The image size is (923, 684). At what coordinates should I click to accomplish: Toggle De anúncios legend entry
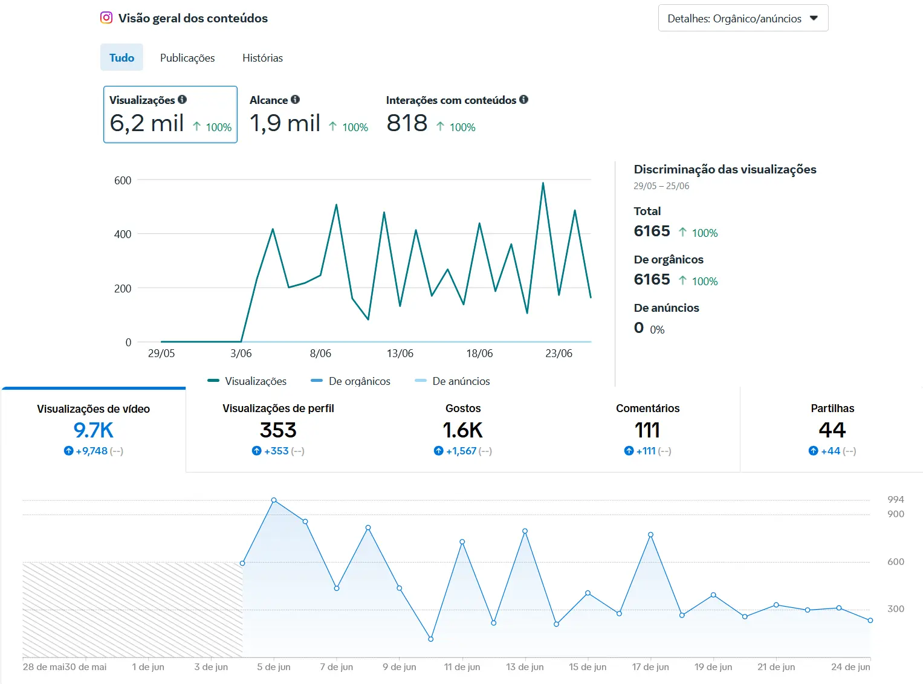coord(453,381)
